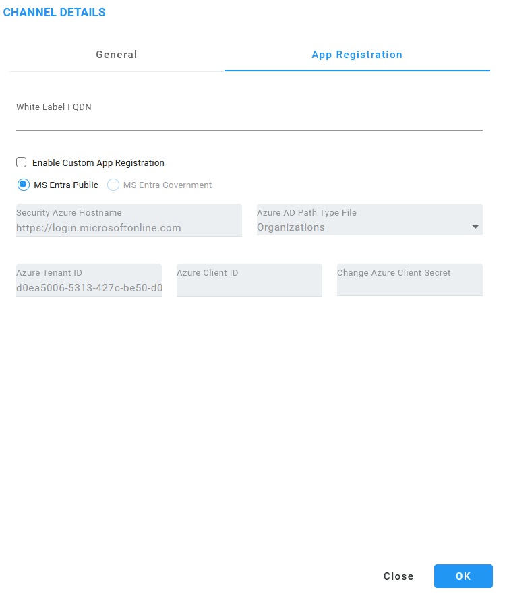Open the Azure AD Path Type File dropdown
Viewport: 507px width, 598px height.
(x=369, y=220)
